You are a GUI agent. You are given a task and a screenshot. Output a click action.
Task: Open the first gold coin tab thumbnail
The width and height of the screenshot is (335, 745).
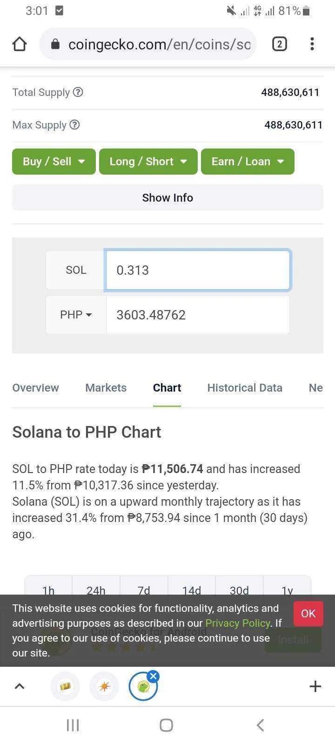[x=65, y=686]
